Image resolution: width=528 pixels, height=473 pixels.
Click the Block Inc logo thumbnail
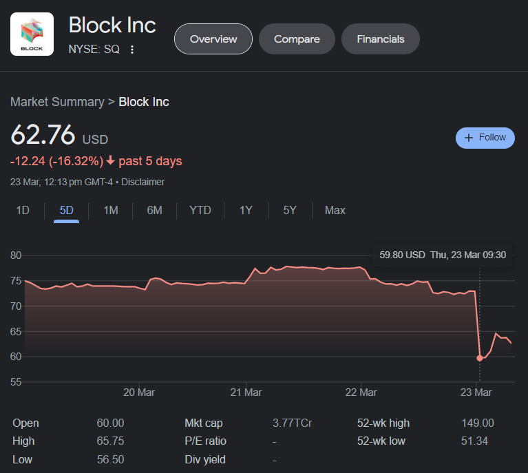click(32, 34)
